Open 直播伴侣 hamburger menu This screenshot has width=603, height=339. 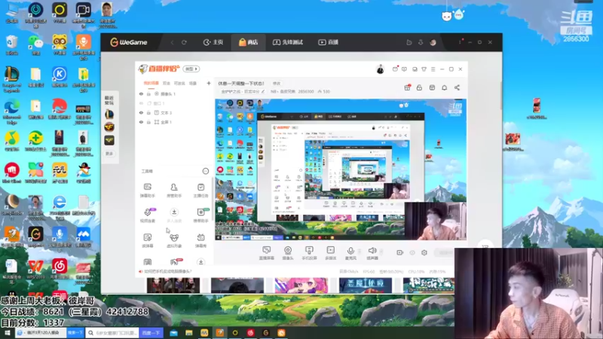433,69
